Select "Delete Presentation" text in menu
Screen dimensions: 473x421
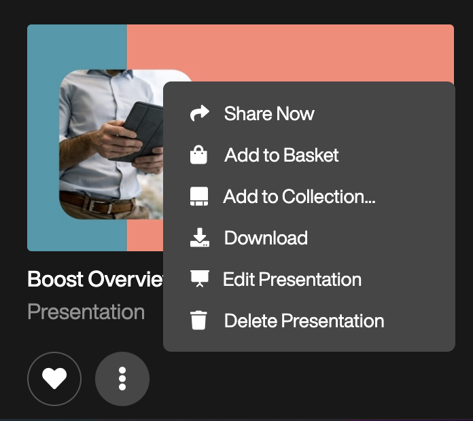[x=304, y=321]
